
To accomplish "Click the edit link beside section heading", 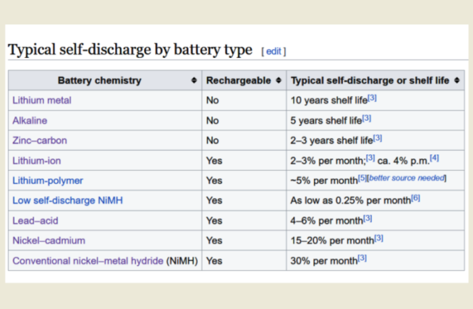I will (274, 51).
